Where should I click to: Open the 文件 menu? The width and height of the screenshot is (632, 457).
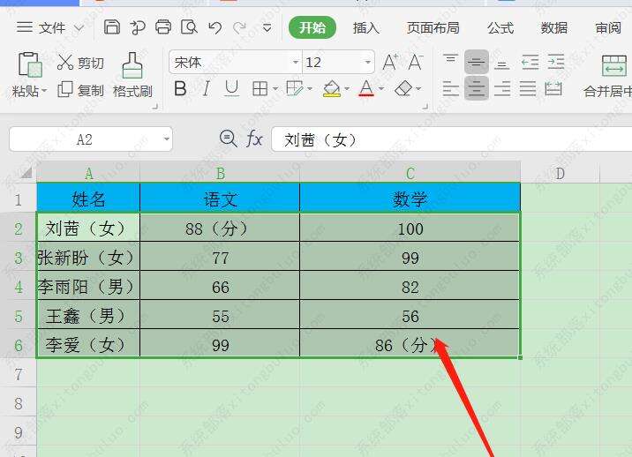tap(41, 28)
